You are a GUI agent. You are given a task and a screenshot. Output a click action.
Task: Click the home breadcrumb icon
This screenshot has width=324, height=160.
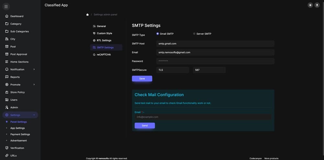[x=87, y=15]
